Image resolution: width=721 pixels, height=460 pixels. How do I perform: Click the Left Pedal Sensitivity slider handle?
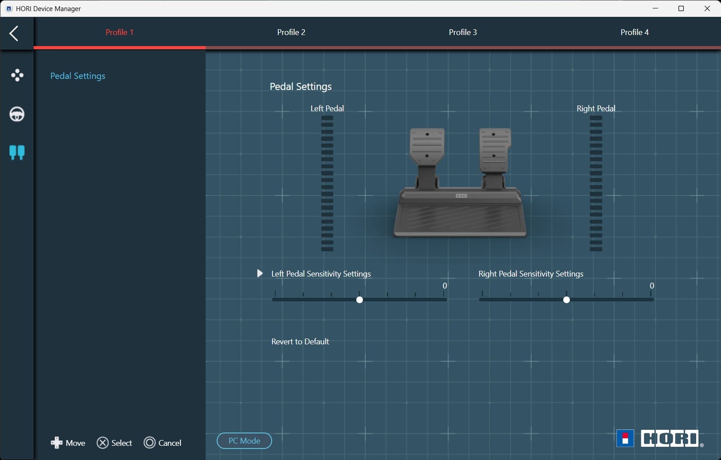pyautogui.click(x=359, y=300)
